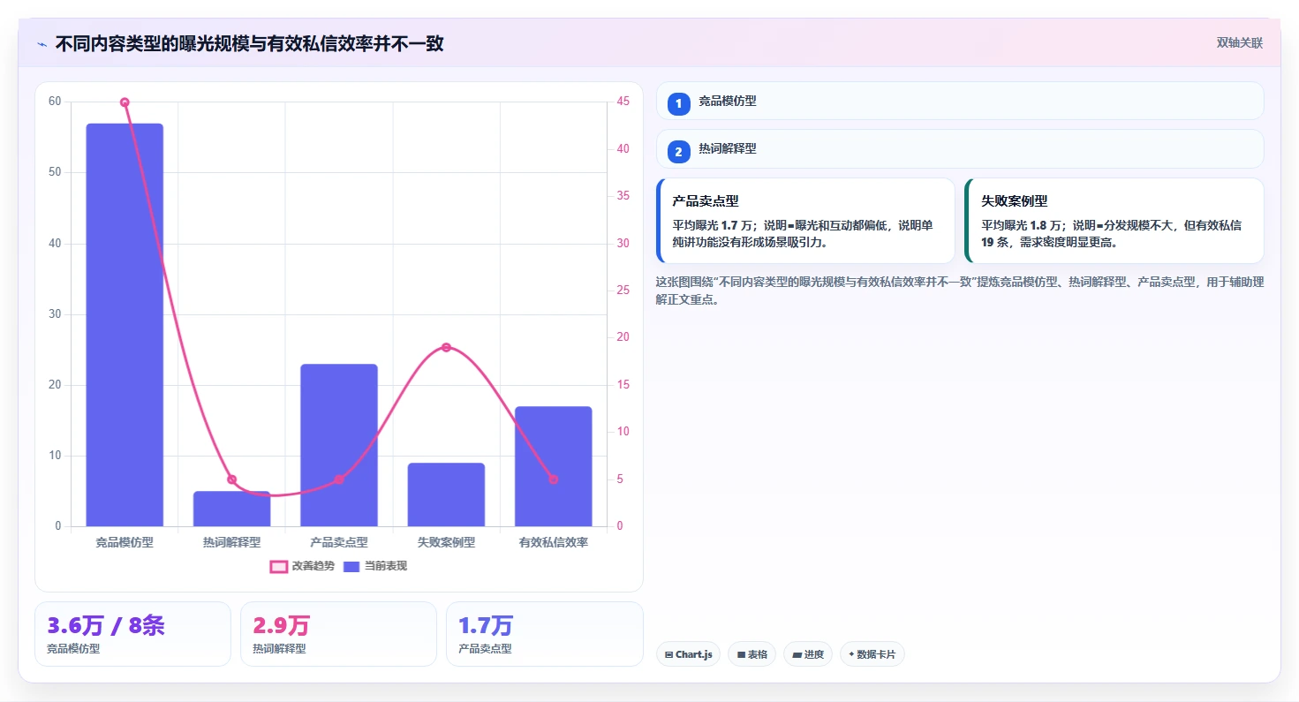Click the line point on 热词解释型 bar
The height and width of the screenshot is (702, 1299).
coord(231,479)
